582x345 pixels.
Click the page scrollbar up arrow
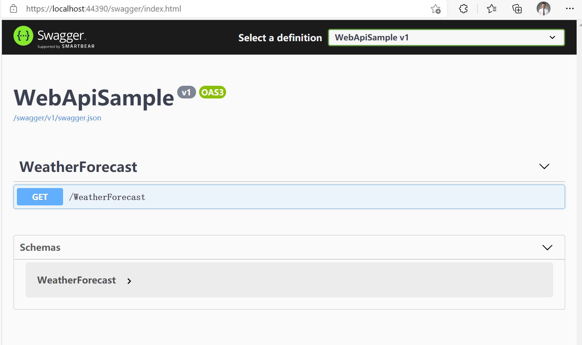[x=579, y=24]
